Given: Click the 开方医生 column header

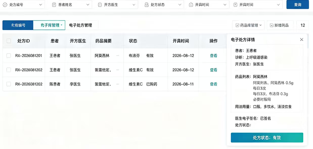Looking at the screenshot, I should (x=78, y=41).
